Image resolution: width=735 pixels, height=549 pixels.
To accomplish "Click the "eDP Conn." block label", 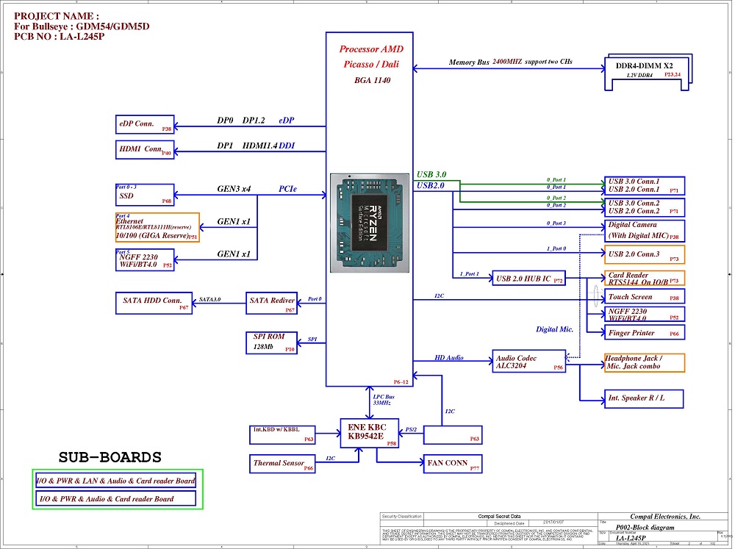I will point(137,123).
